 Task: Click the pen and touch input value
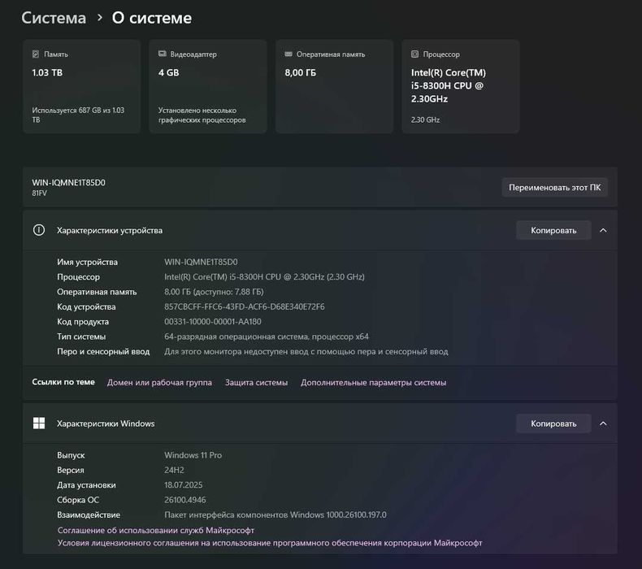[x=306, y=351]
